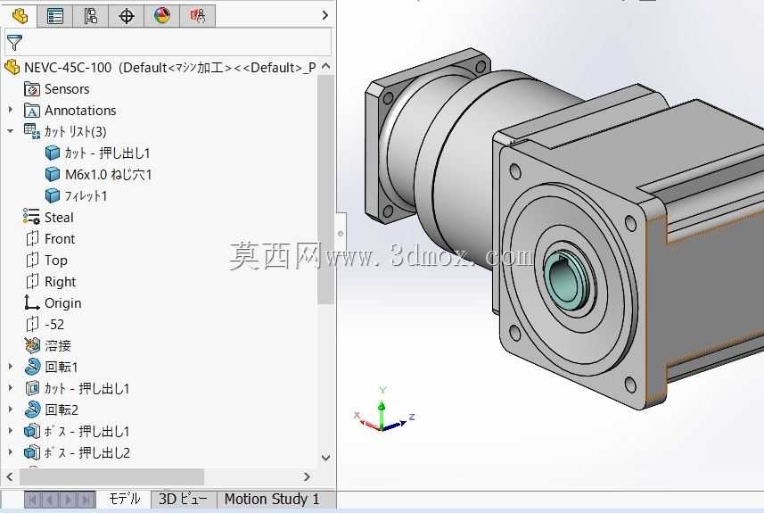Image resolution: width=764 pixels, height=513 pixels.
Task: Expand the 回転1 revolve feature
Action: tap(11, 367)
